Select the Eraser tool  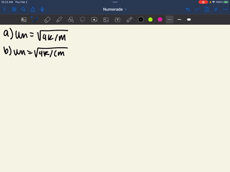47,20
